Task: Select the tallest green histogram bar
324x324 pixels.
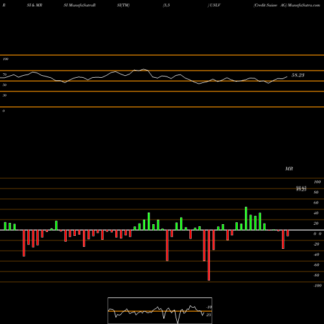Action: click(x=246, y=218)
